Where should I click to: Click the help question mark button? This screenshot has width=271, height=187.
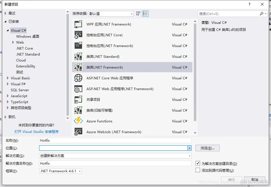click(x=249, y=4)
